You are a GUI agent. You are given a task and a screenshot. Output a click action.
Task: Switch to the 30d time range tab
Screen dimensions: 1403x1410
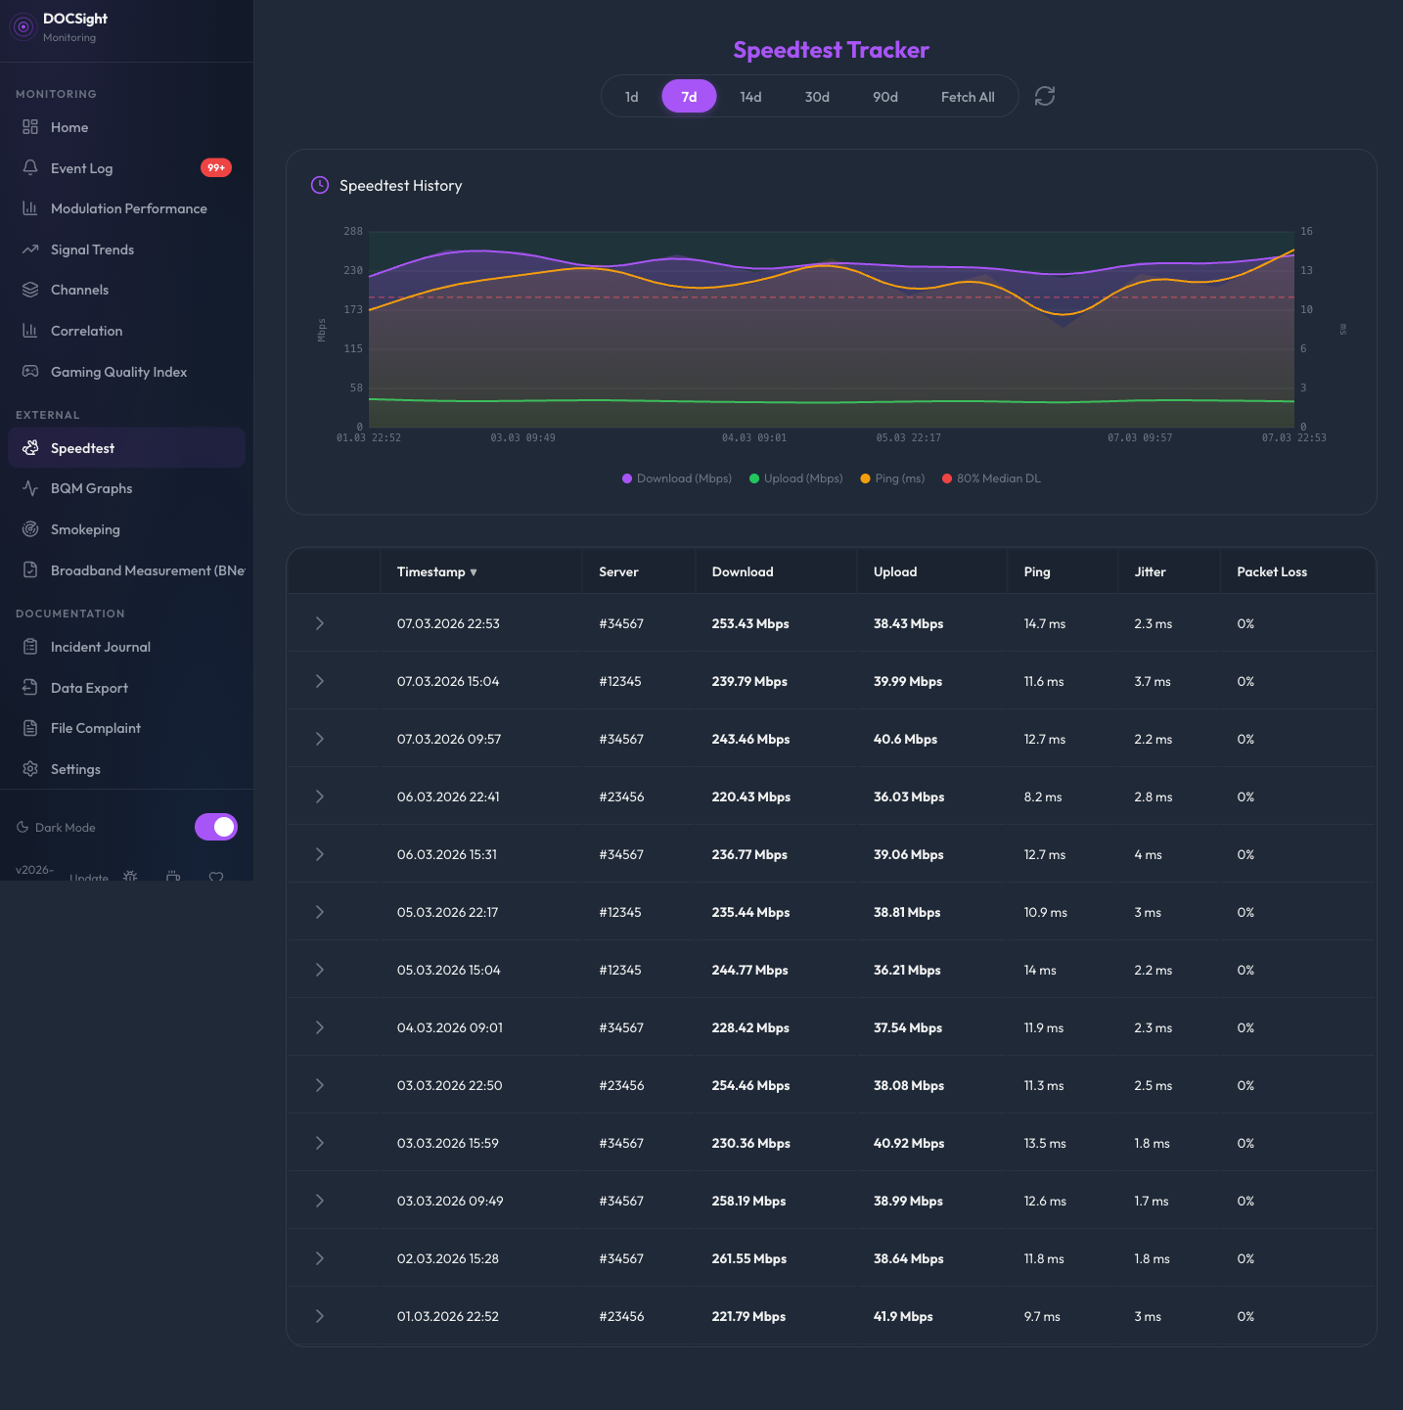click(817, 96)
